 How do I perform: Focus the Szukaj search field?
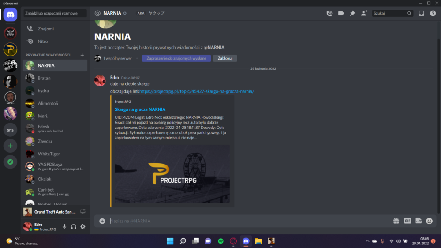pos(392,13)
